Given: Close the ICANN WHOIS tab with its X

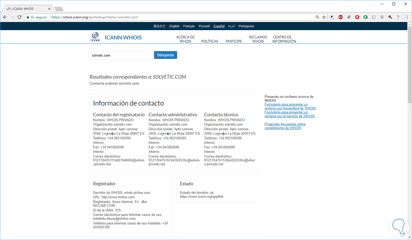Looking at the screenshot, I should pyautogui.click(x=50, y=9).
